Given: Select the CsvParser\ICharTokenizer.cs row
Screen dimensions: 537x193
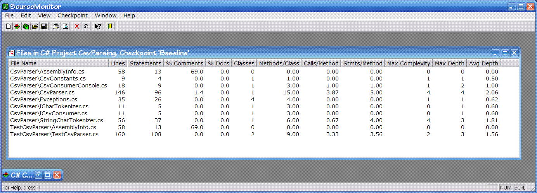Looking at the screenshot, I should tap(254, 106).
